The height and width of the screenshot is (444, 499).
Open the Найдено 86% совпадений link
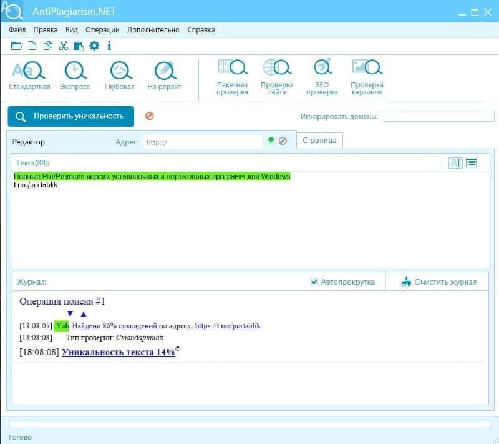pos(115,326)
